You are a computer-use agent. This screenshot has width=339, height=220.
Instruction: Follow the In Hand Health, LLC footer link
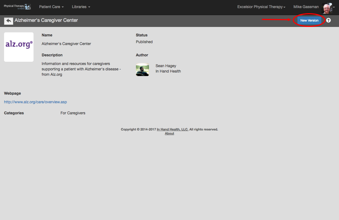point(172,129)
